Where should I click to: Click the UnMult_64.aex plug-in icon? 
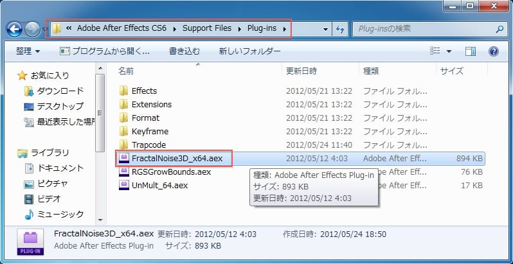click(123, 185)
